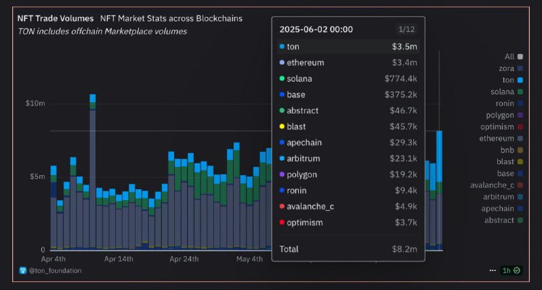The height and width of the screenshot is (290, 542).
Task: Click the abstract legend color swatch
Action: tap(520, 220)
